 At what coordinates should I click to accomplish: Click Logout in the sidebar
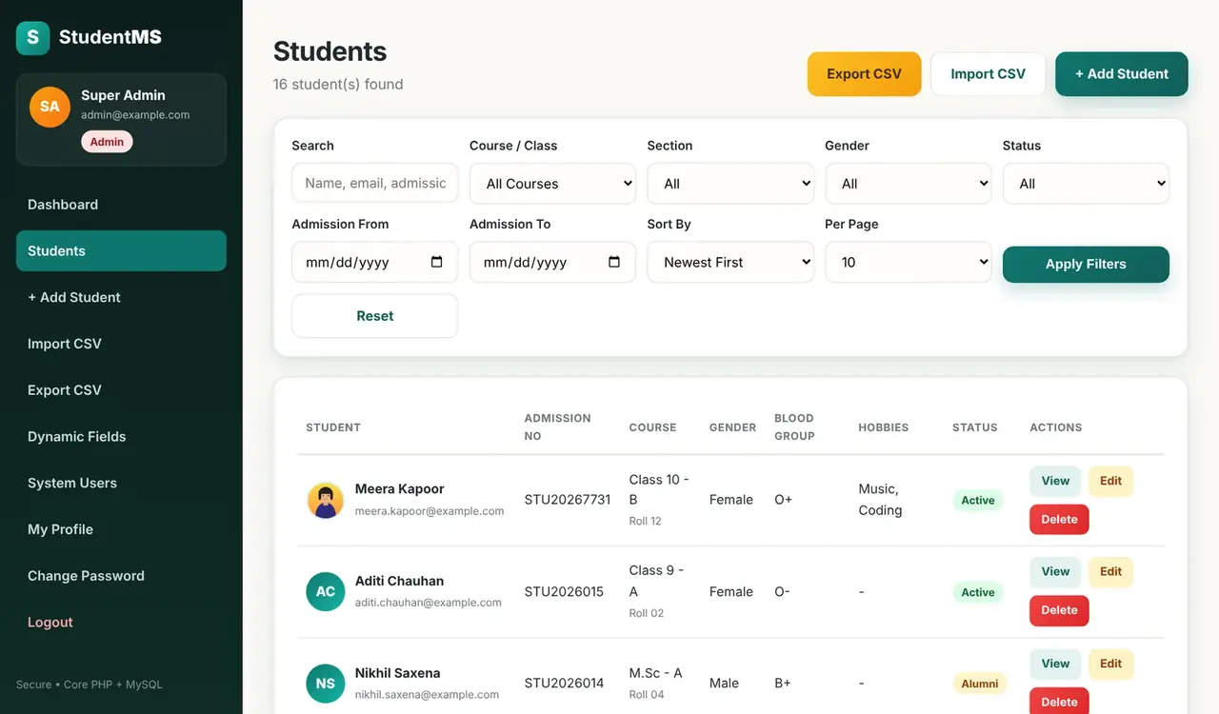click(121, 623)
